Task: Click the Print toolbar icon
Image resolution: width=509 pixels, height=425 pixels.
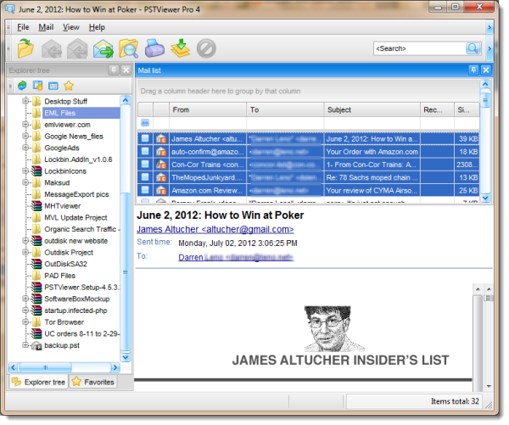Action: coord(154,48)
